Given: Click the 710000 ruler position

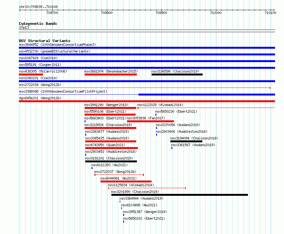Looking at the screenshot, I should 216,13.
